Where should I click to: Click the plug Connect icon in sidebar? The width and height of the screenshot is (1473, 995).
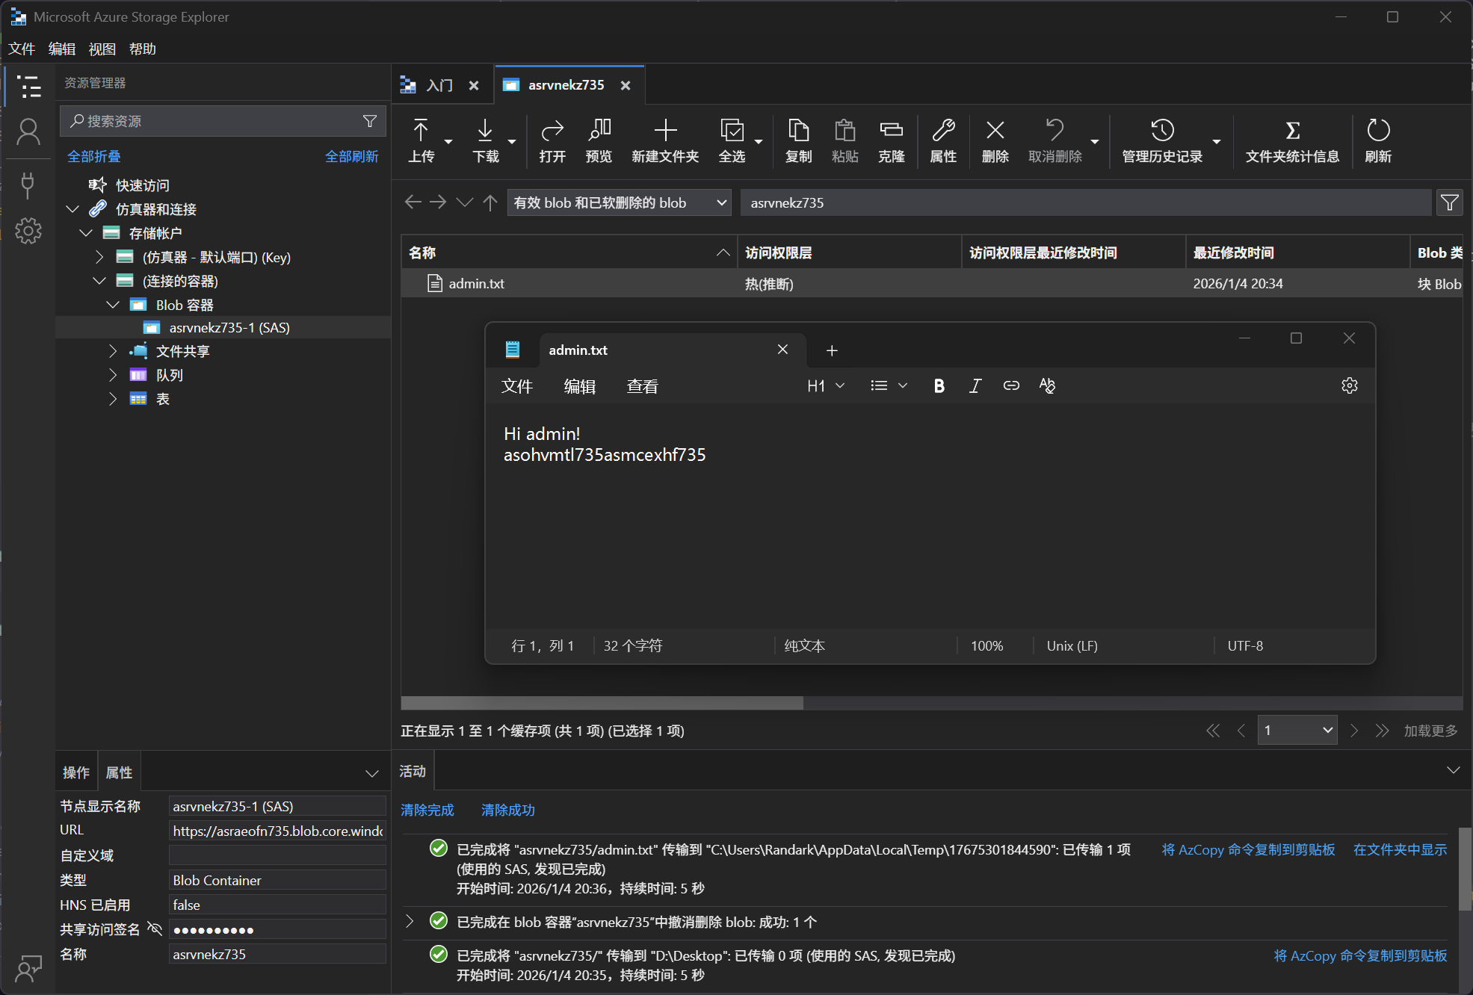28,185
